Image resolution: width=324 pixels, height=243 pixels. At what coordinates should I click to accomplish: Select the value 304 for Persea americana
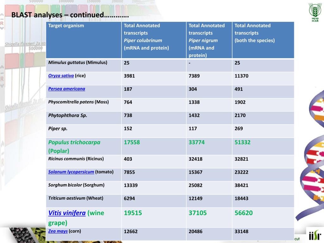coord(193,89)
